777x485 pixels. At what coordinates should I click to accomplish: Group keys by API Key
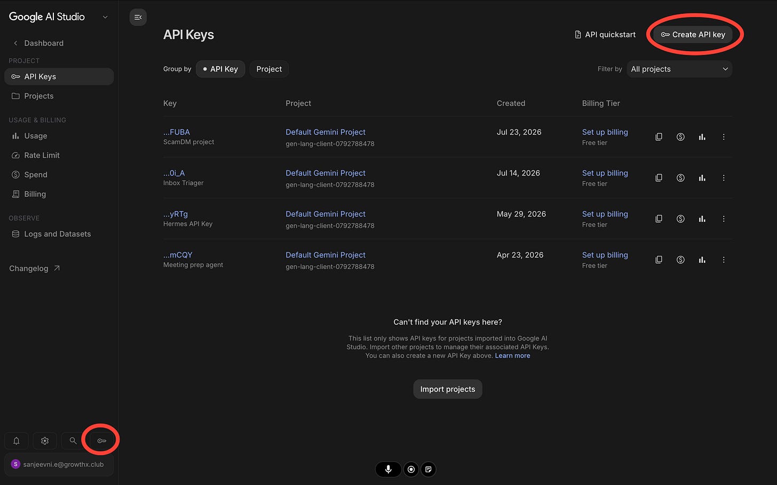click(220, 69)
